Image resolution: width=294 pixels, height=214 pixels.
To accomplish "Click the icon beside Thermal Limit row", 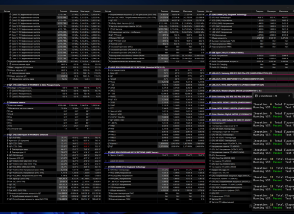I will coord(109,44).
